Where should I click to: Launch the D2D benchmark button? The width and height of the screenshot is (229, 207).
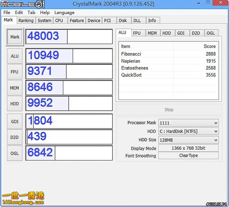pos(15,137)
